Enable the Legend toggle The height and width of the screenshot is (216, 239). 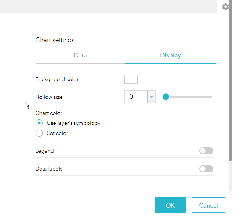[206, 151]
